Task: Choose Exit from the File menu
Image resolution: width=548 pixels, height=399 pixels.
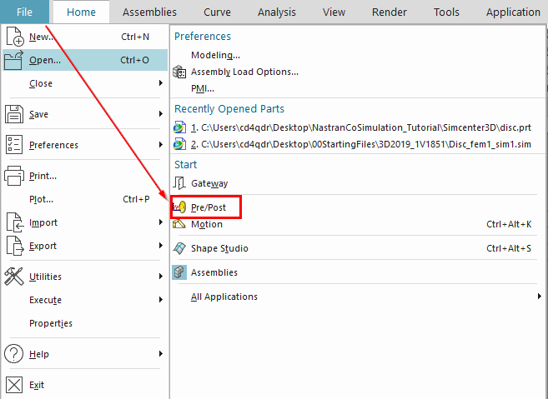Action: [37, 385]
